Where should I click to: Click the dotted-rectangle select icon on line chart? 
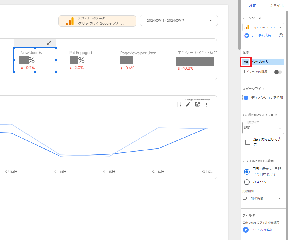tap(179, 104)
